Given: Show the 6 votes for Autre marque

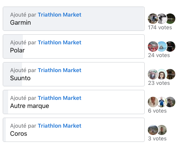Looking at the screenshot, I should [x=157, y=111].
